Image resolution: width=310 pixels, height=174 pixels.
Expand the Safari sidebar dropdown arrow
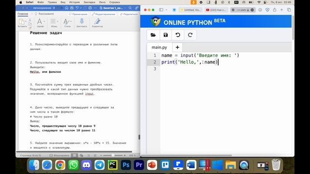pyautogui.click(x=166, y=10)
